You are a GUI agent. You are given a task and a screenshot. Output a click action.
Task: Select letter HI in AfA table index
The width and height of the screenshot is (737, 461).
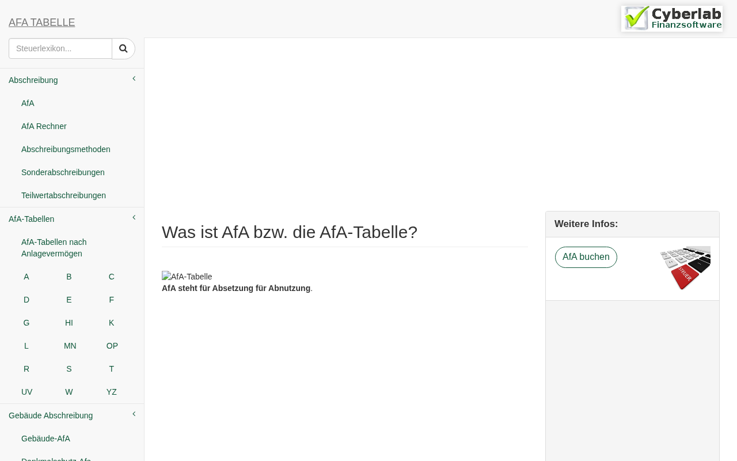pyautogui.click(x=69, y=323)
